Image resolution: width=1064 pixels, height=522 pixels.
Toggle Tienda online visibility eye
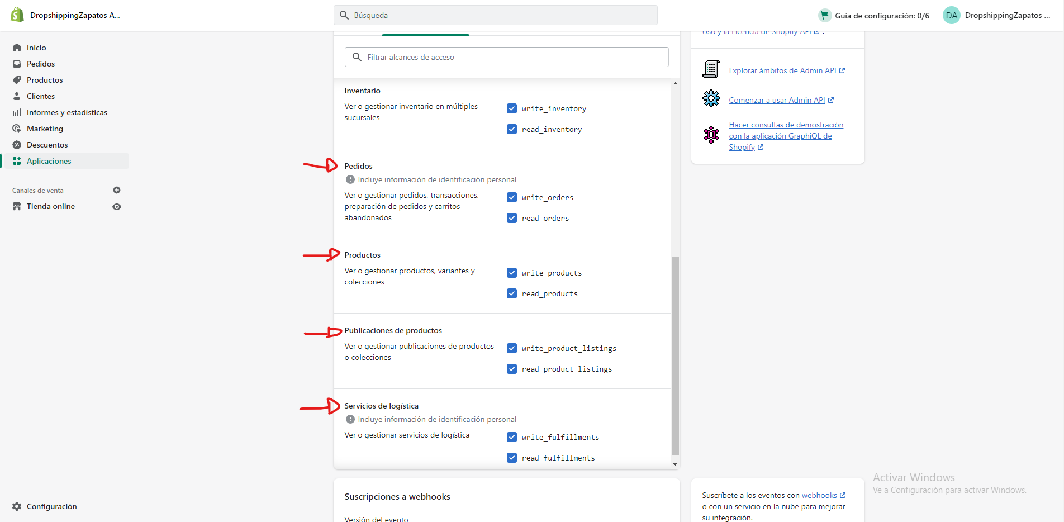click(117, 206)
